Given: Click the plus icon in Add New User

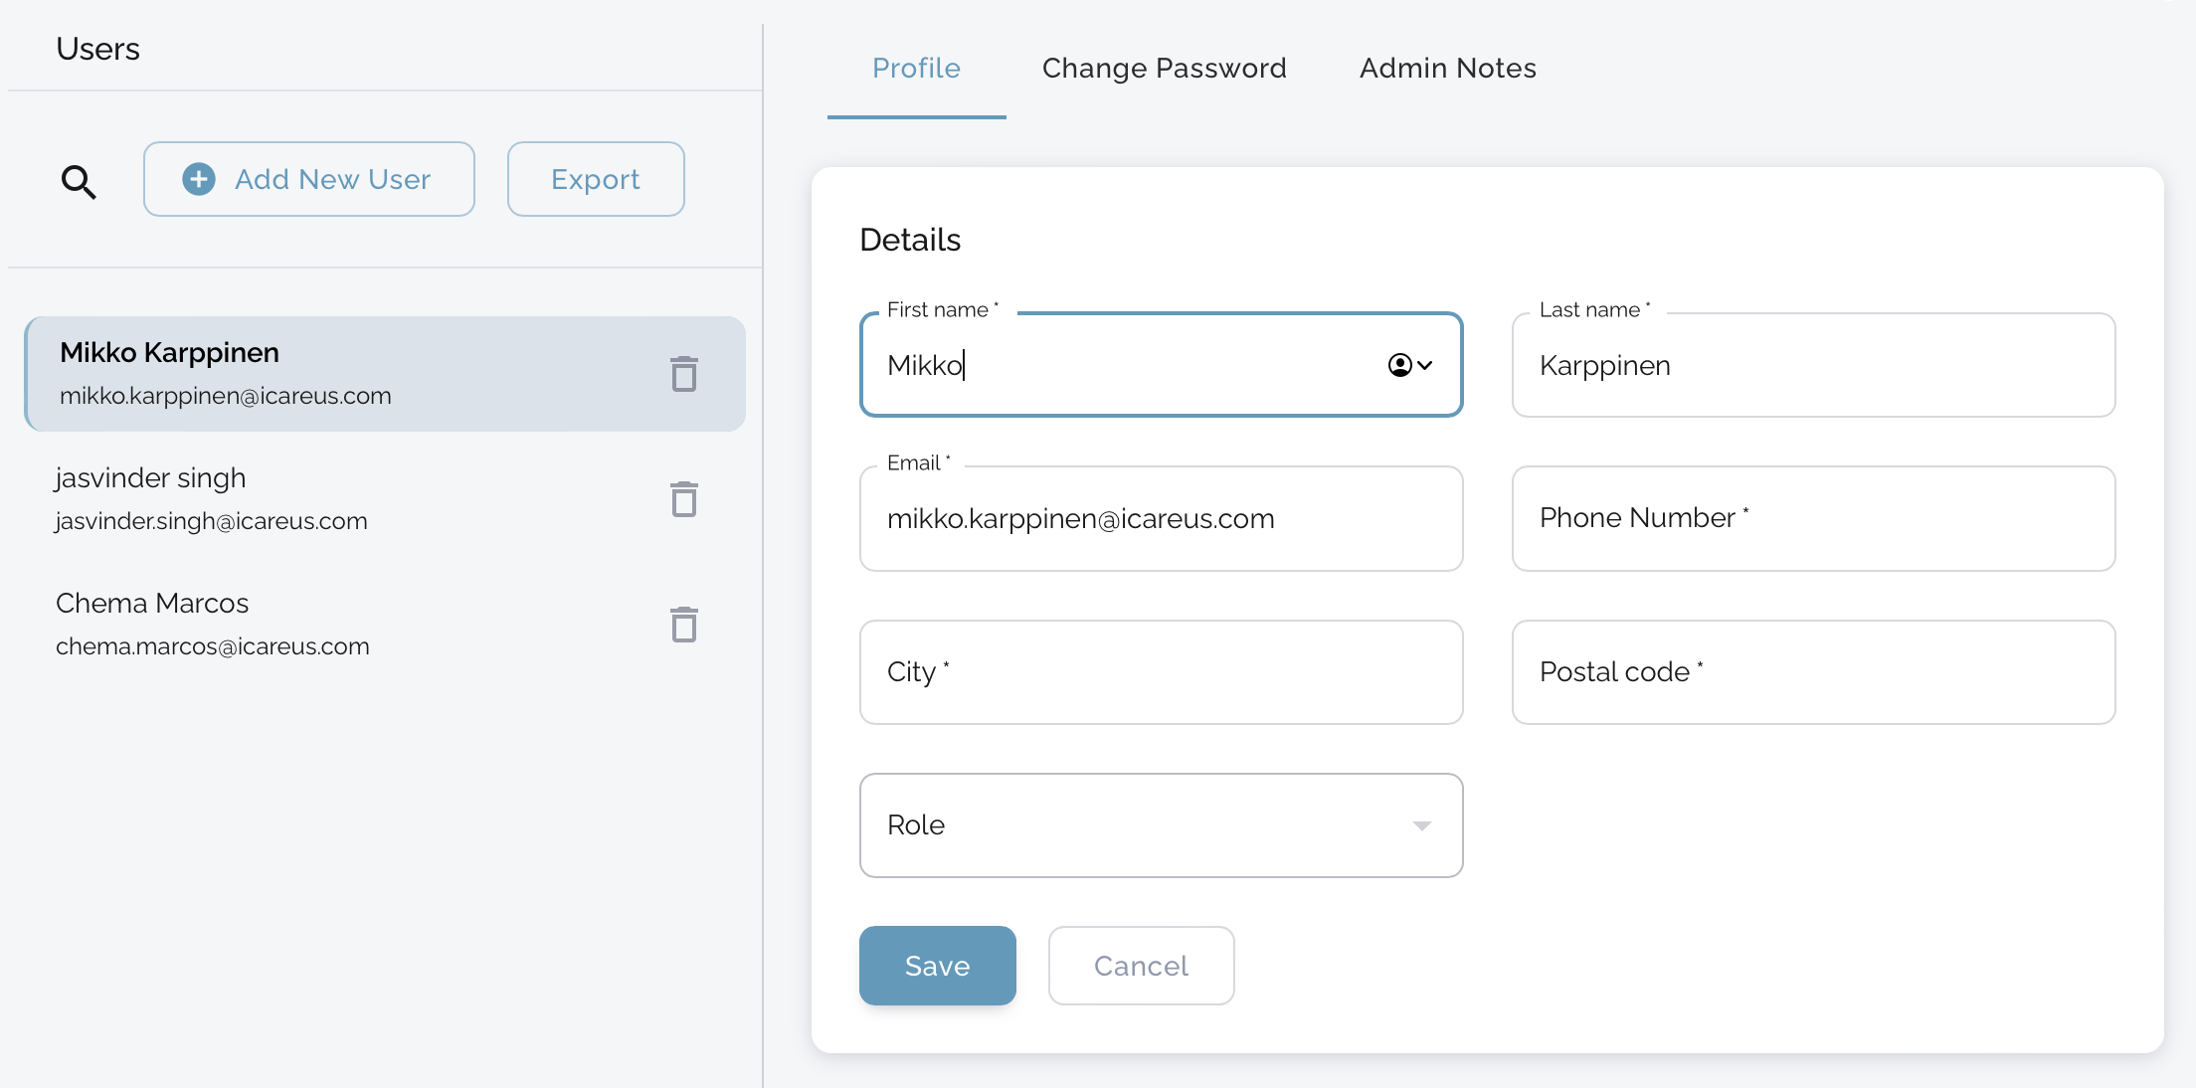Looking at the screenshot, I should (199, 179).
